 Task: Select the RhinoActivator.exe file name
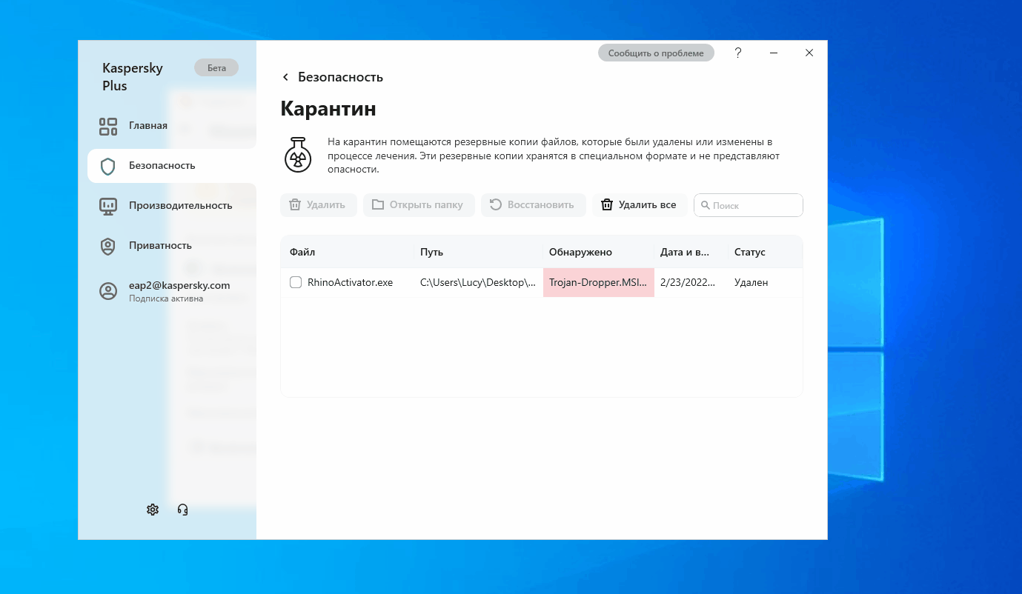[350, 282]
